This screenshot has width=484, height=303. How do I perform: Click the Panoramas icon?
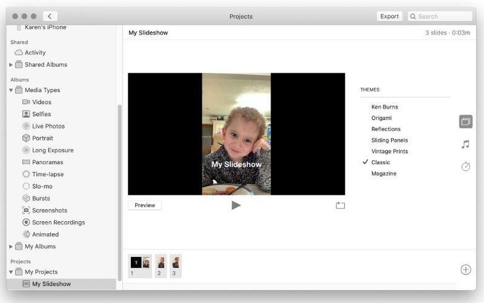point(26,162)
